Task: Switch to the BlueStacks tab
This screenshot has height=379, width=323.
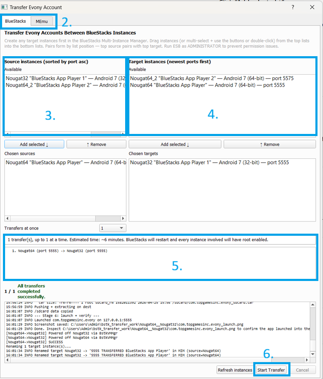Action: (16, 21)
